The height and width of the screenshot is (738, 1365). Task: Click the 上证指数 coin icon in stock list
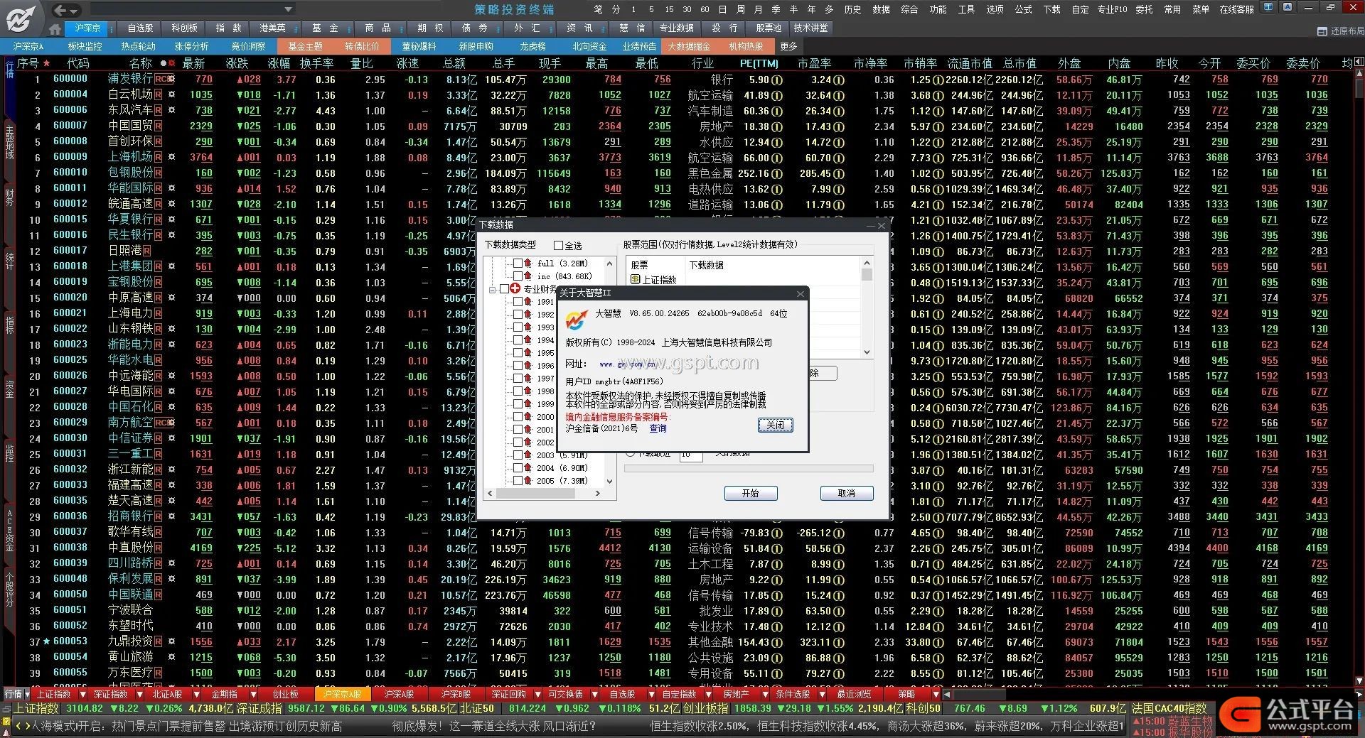pyautogui.click(x=636, y=279)
